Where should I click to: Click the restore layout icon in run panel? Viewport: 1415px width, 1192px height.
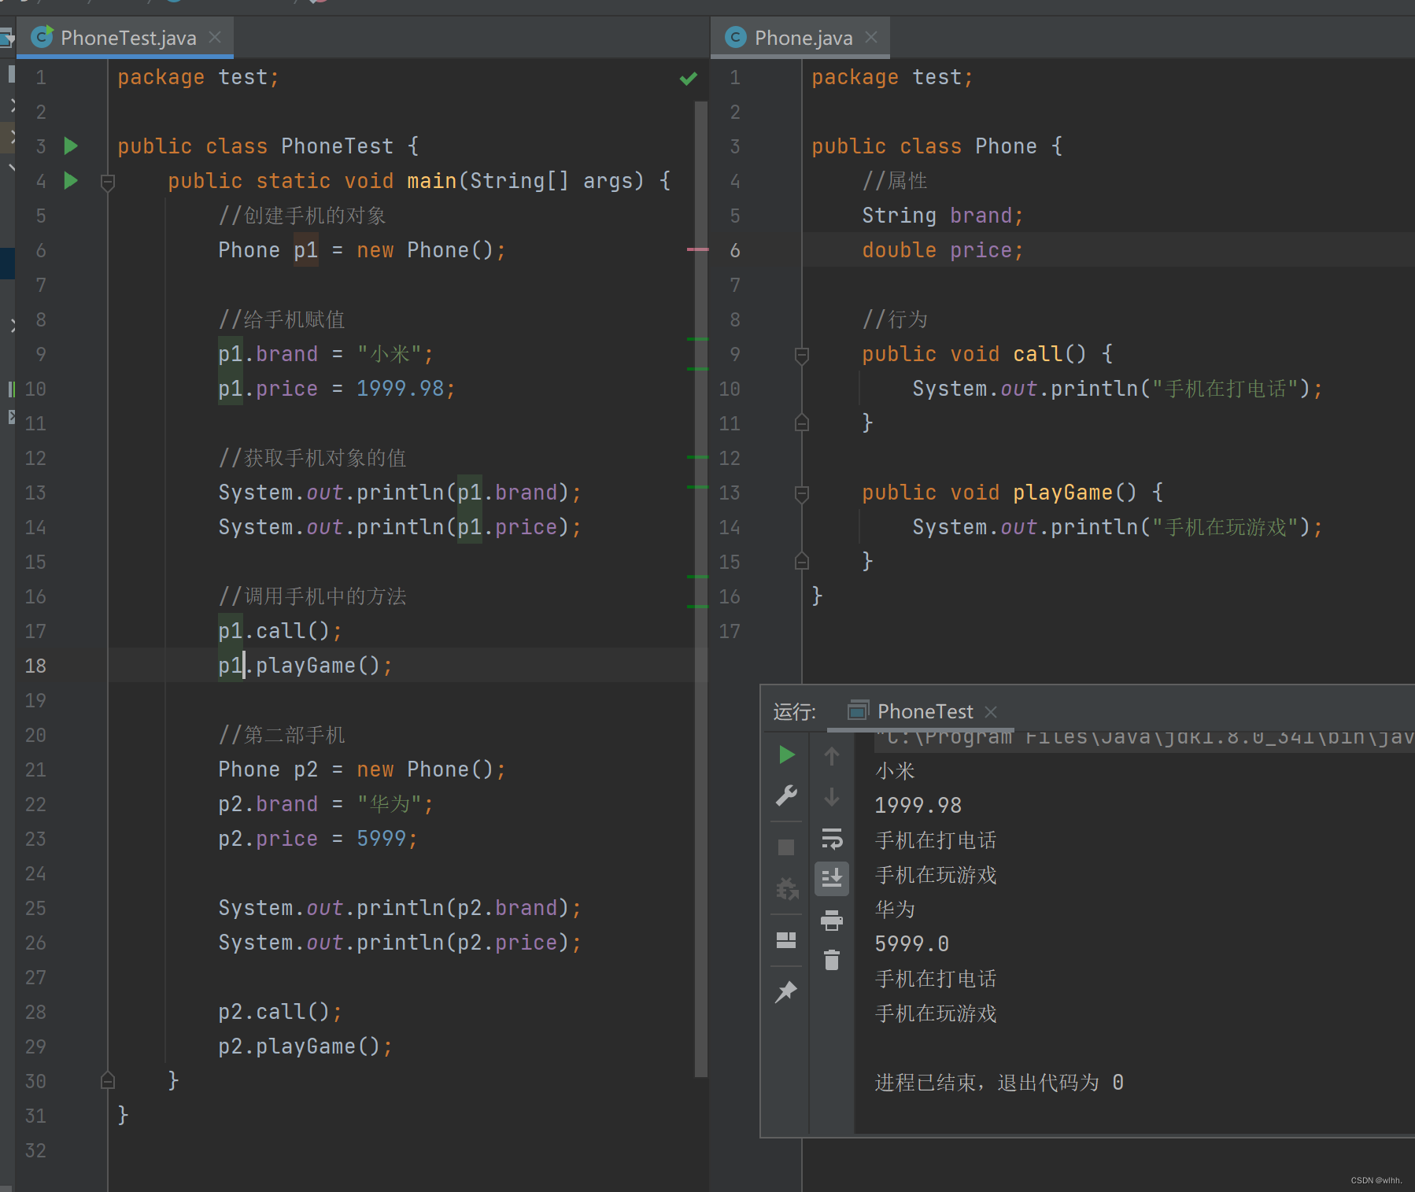[x=786, y=940]
